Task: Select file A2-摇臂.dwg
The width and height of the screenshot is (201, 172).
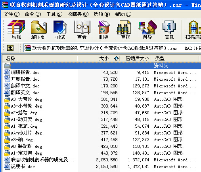Action: pos(24,113)
